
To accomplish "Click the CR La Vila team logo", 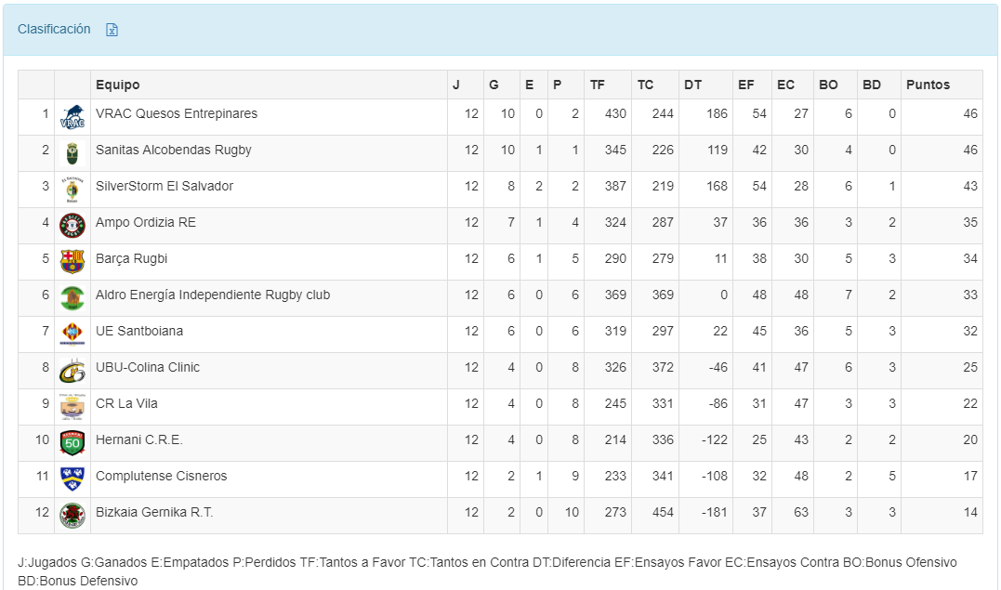I will (72, 407).
